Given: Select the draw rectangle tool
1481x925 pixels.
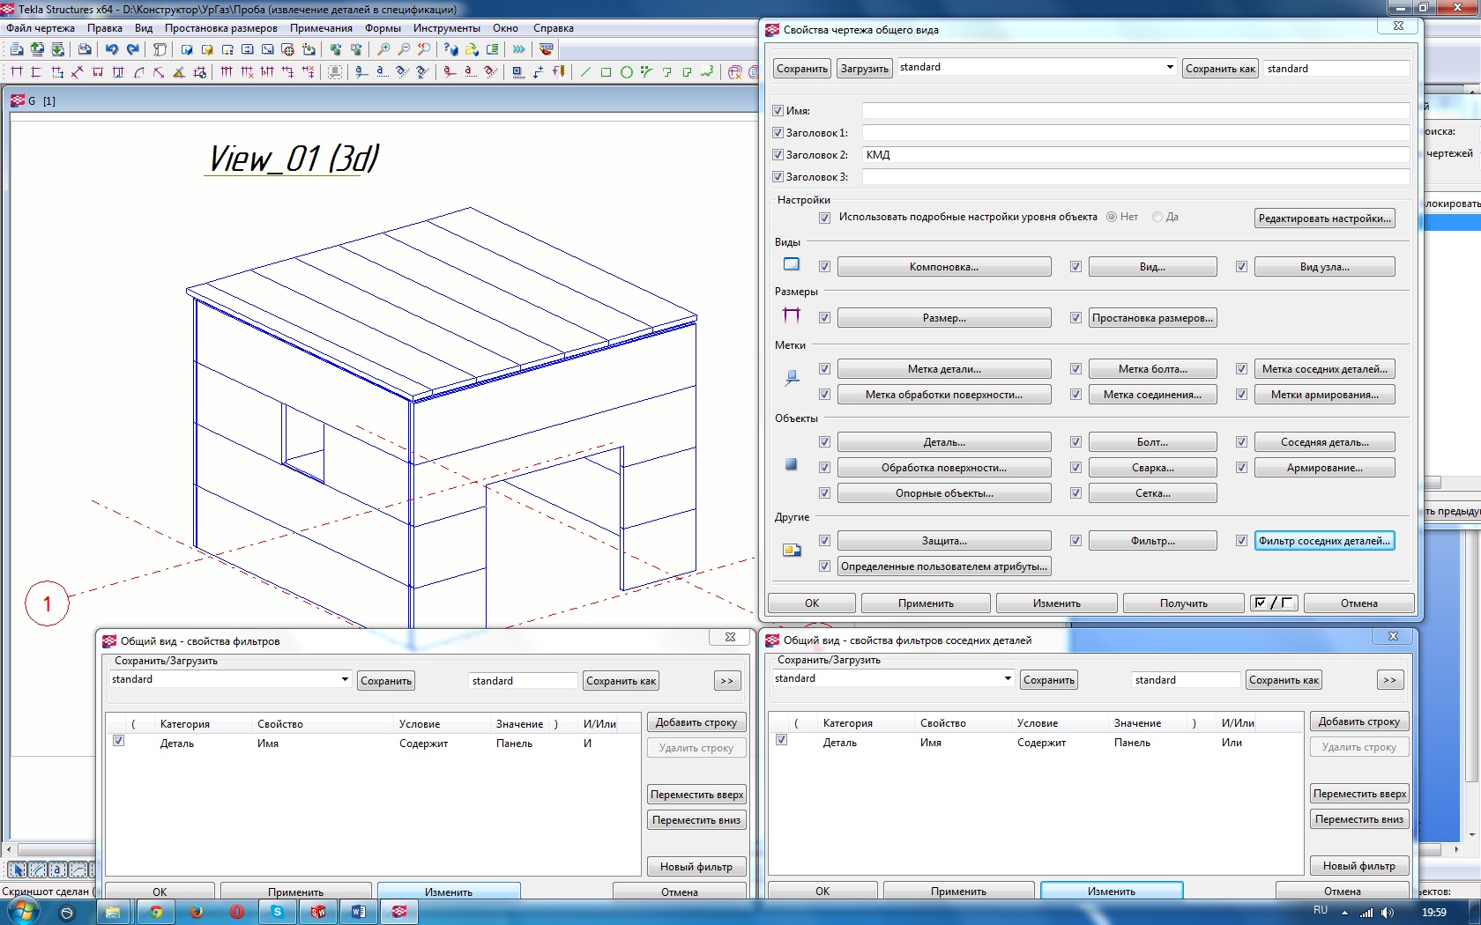Looking at the screenshot, I should click(x=607, y=72).
